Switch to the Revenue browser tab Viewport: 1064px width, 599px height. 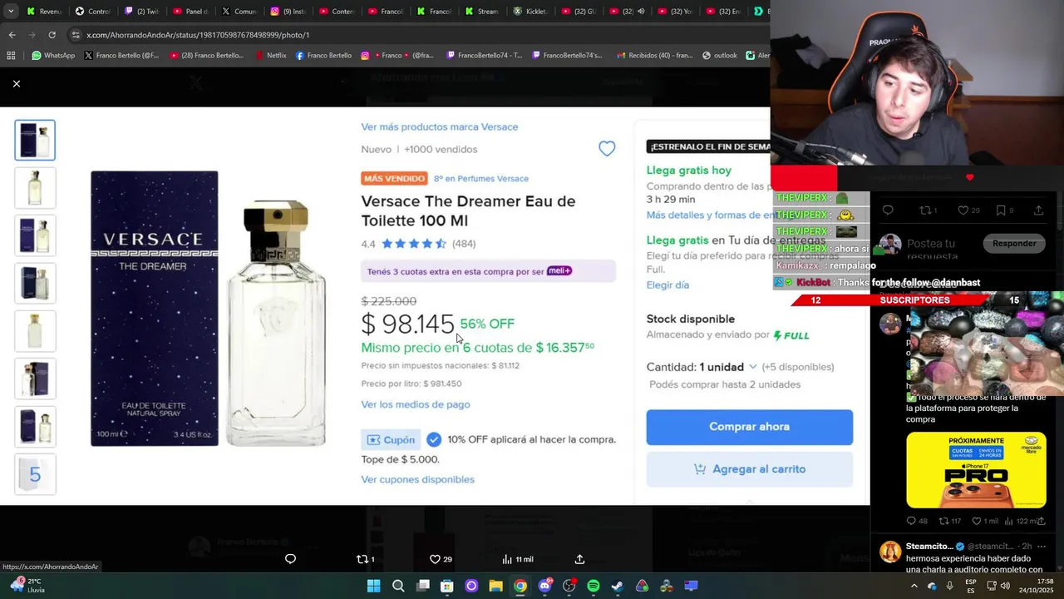click(x=43, y=12)
